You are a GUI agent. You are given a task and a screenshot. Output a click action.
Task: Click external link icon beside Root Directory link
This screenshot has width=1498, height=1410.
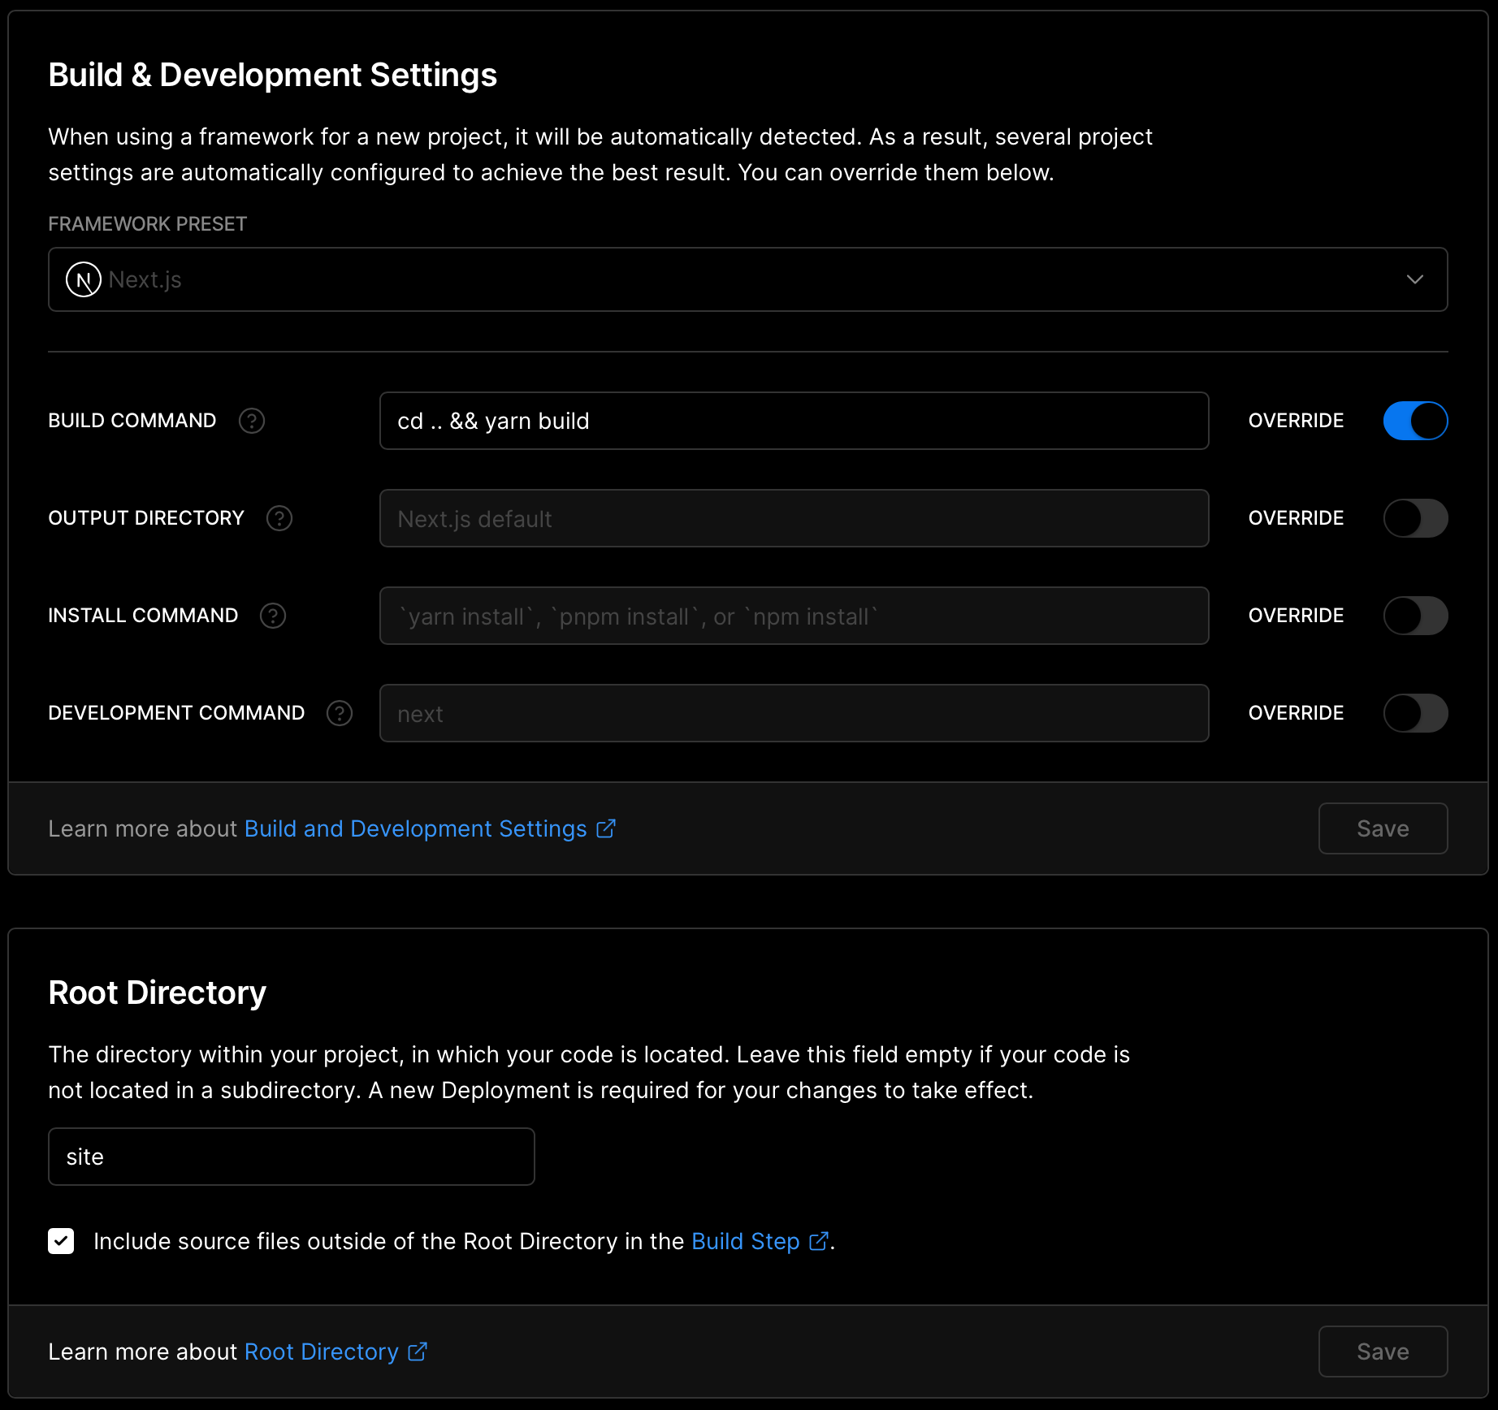(x=418, y=1352)
